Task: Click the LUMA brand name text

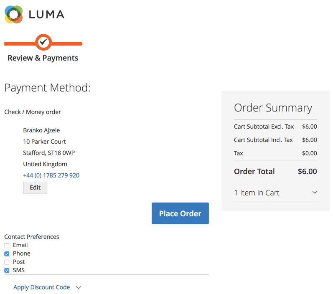Action: pyautogui.click(x=46, y=15)
